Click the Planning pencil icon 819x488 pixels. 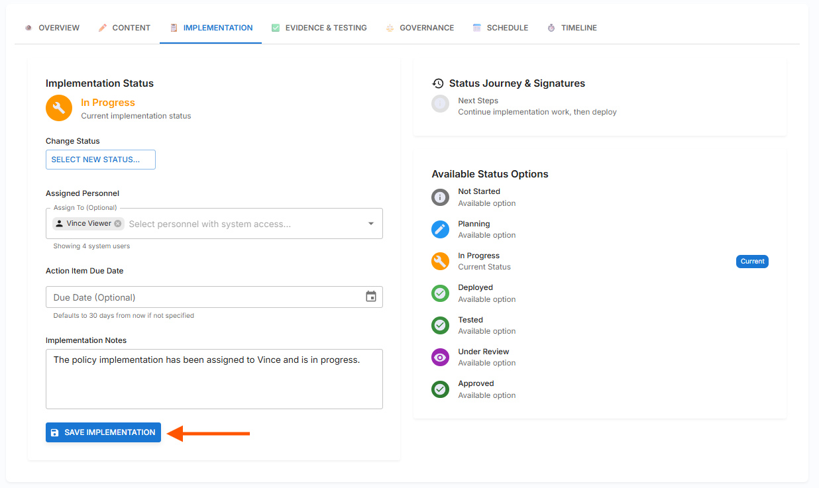[x=440, y=229]
